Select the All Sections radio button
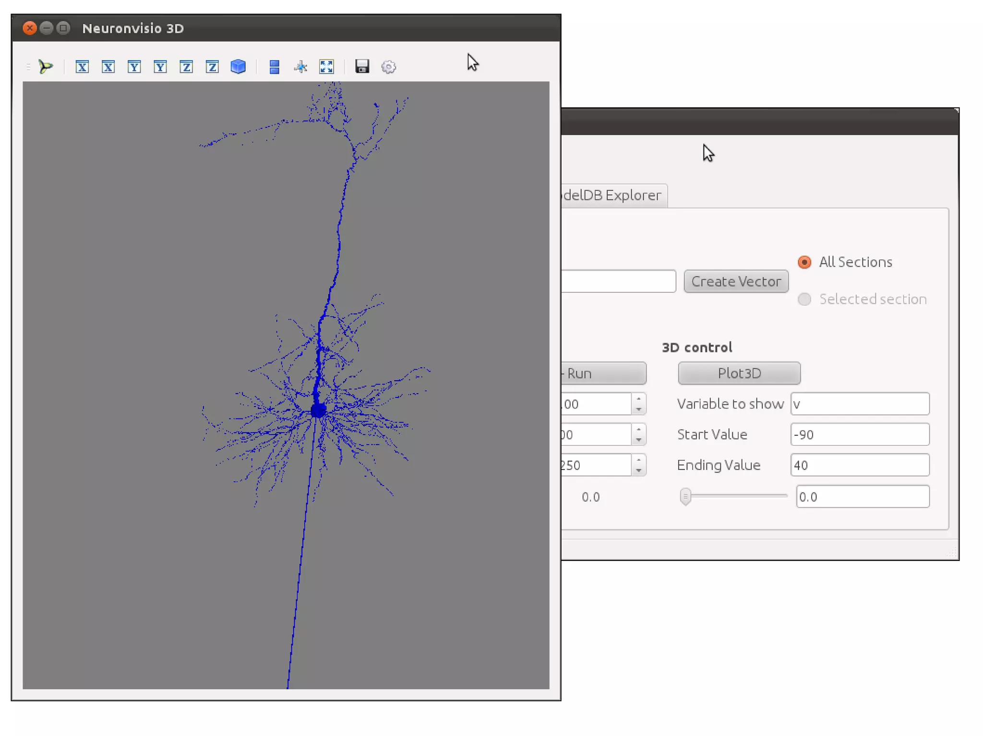This screenshot has height=736, width=983. 804,262
